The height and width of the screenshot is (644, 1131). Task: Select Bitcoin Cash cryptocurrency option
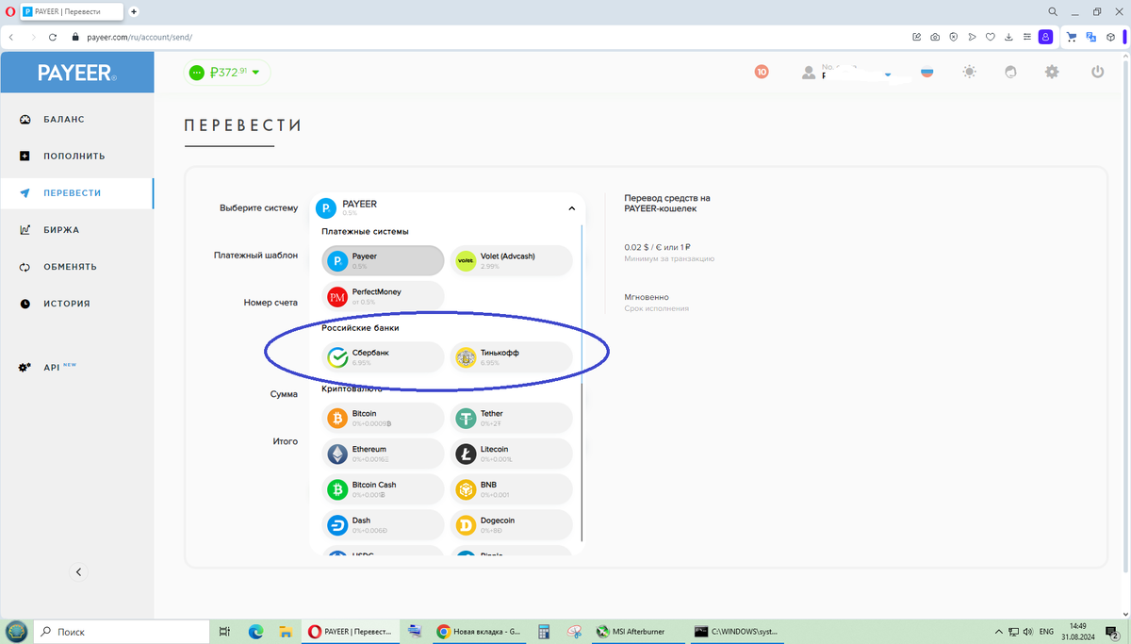click(x=383, y=489)
